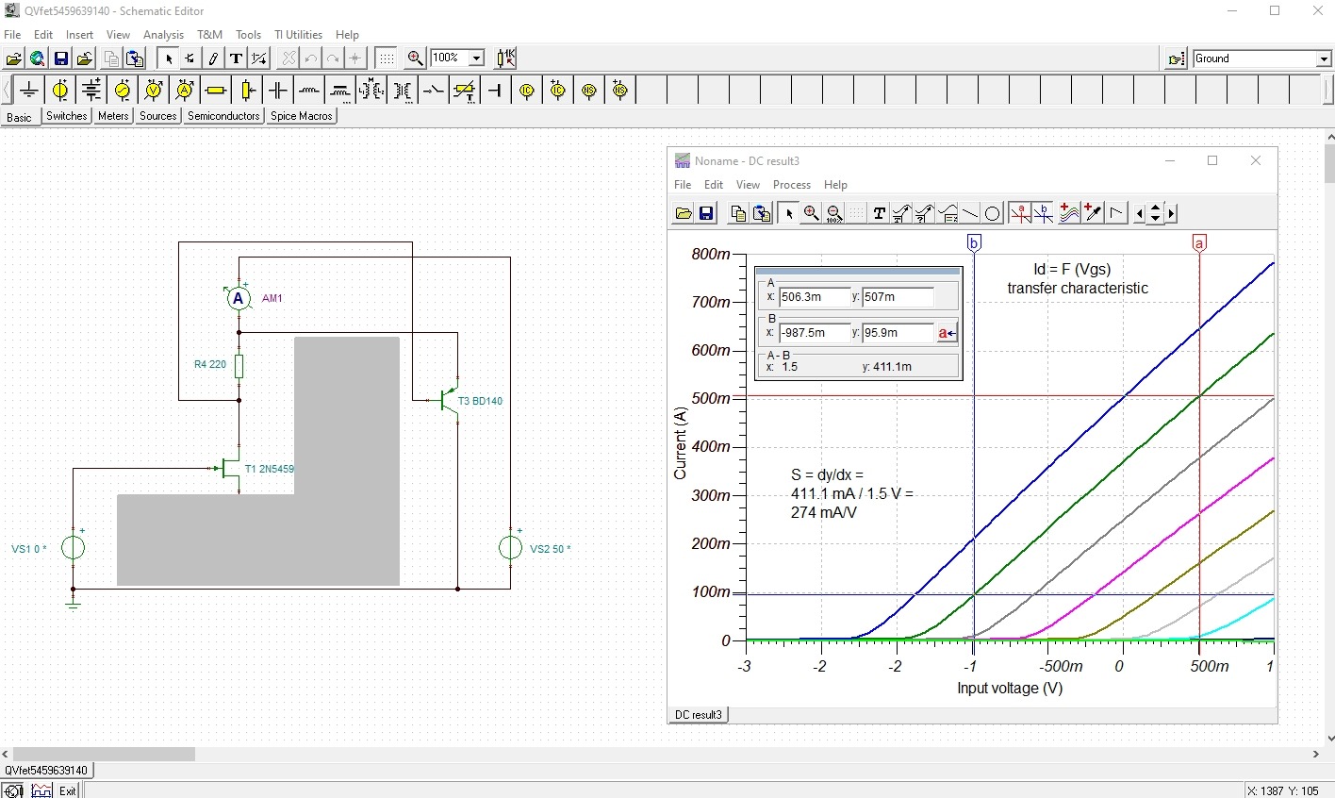Open View menu in DC result3 window

point(748,185)
